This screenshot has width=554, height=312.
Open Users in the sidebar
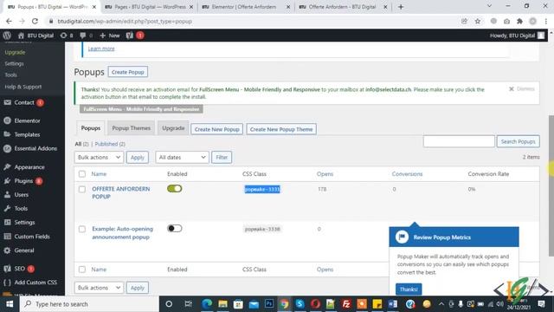pyautogui.click(x=21, y=194)
